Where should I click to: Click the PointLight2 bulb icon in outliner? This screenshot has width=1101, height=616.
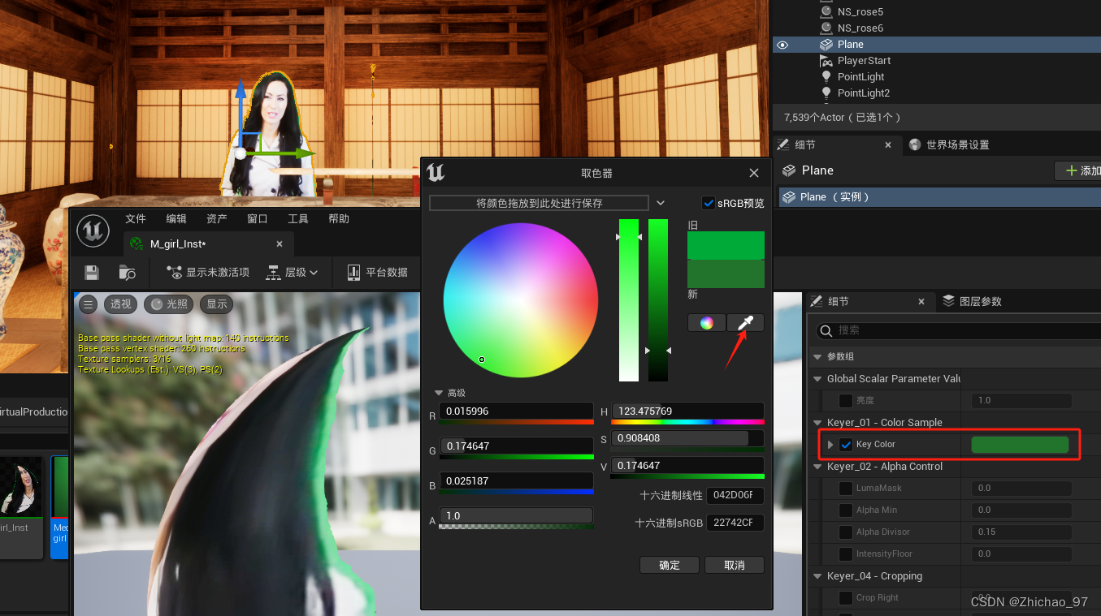click(826, 93)
